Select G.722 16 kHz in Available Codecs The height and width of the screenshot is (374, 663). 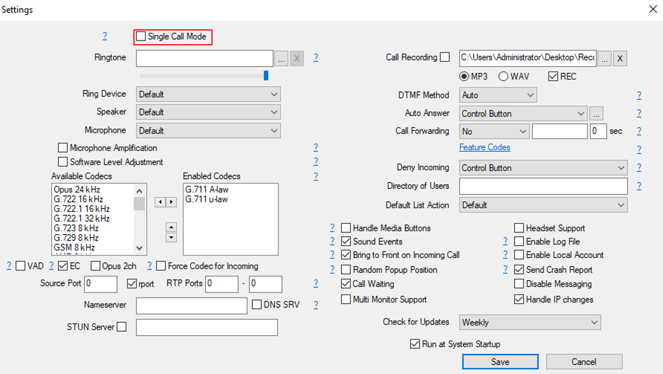78,199
